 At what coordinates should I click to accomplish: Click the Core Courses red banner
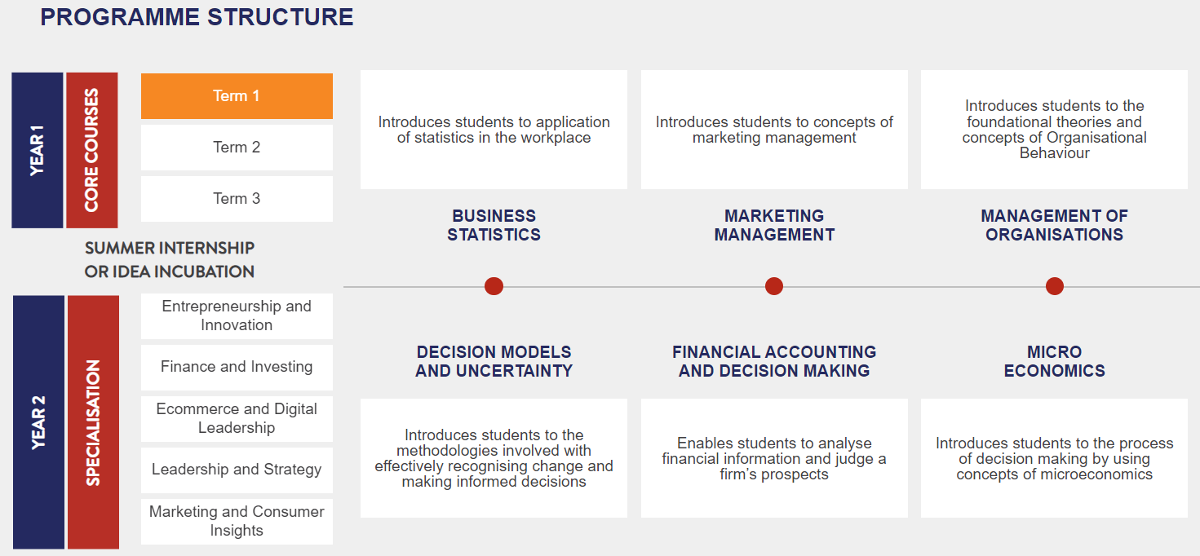(x=92, y=150)
